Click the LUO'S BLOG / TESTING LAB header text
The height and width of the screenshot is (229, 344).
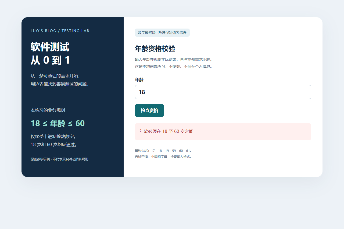(60, 31)
